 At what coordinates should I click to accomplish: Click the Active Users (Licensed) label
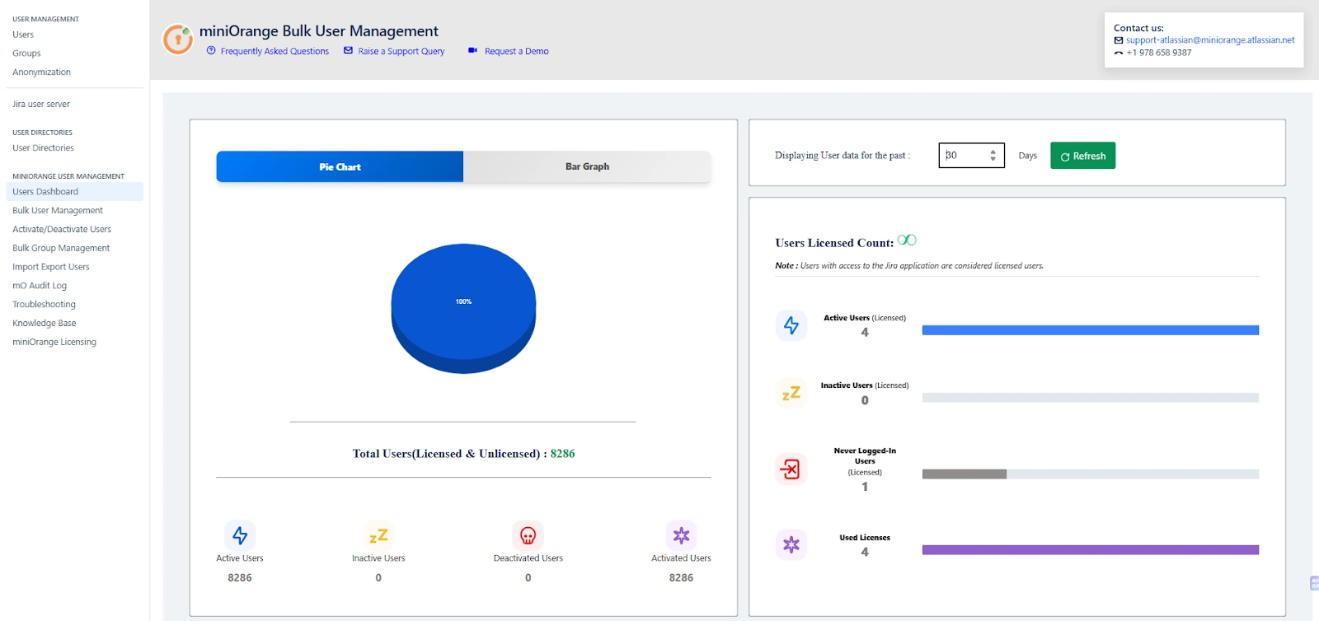[x=865, y=318]
